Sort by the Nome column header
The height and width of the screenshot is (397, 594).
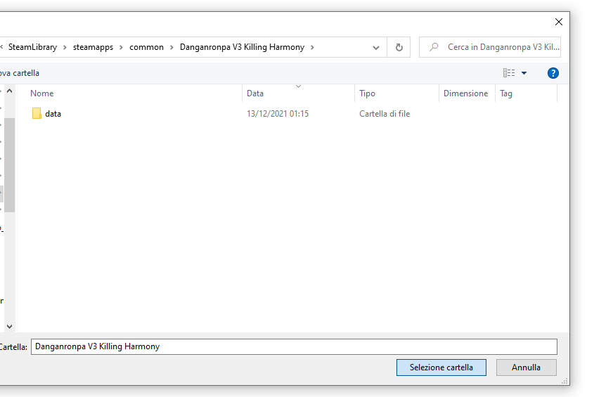pyautogui.click(x=41, y=93)
